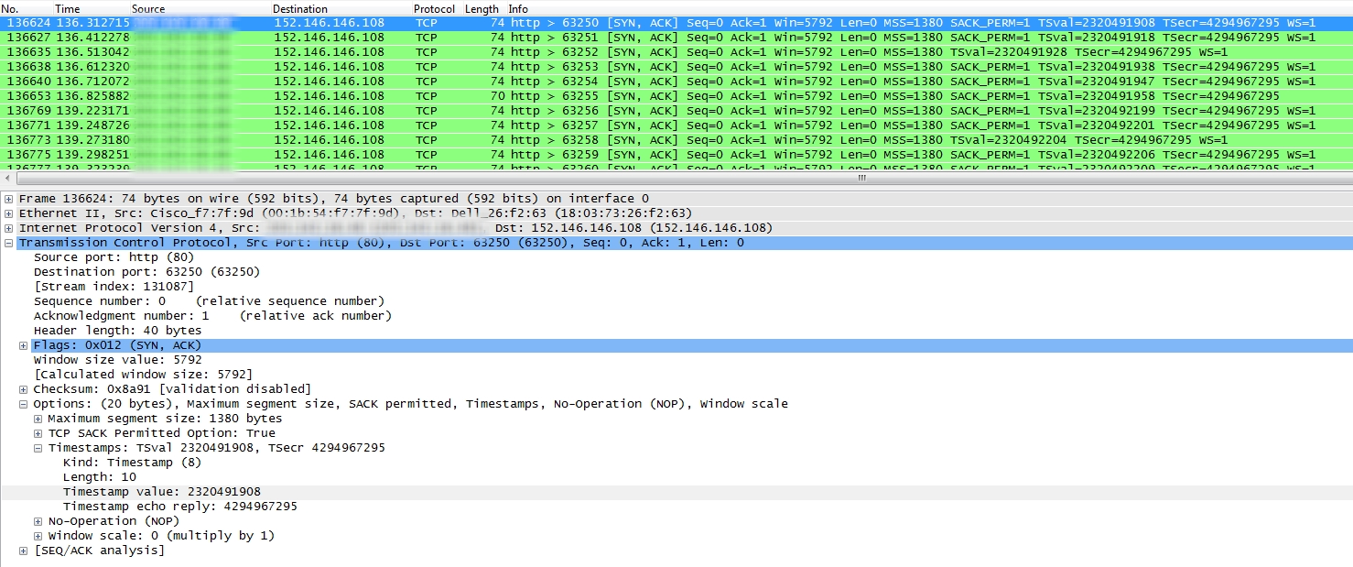Expand Internet Protocol Version 4 details
Viewport: 1353px width, 567px height.
(x=9, y=228)
